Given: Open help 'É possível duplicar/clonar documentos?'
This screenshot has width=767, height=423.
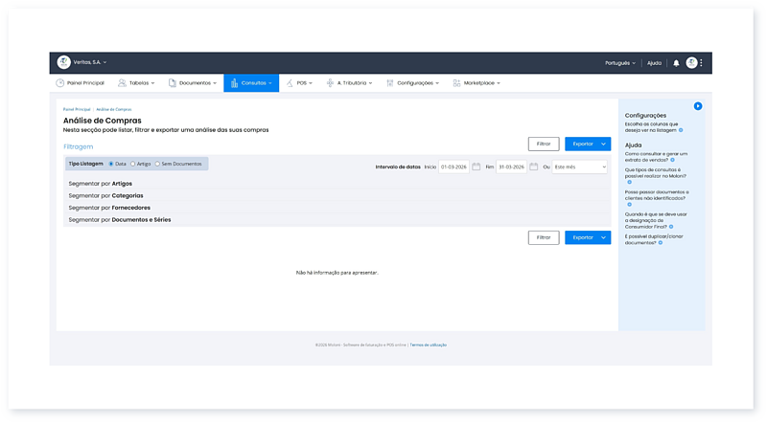Looking at the screenshot, I should tap(654, 239).
